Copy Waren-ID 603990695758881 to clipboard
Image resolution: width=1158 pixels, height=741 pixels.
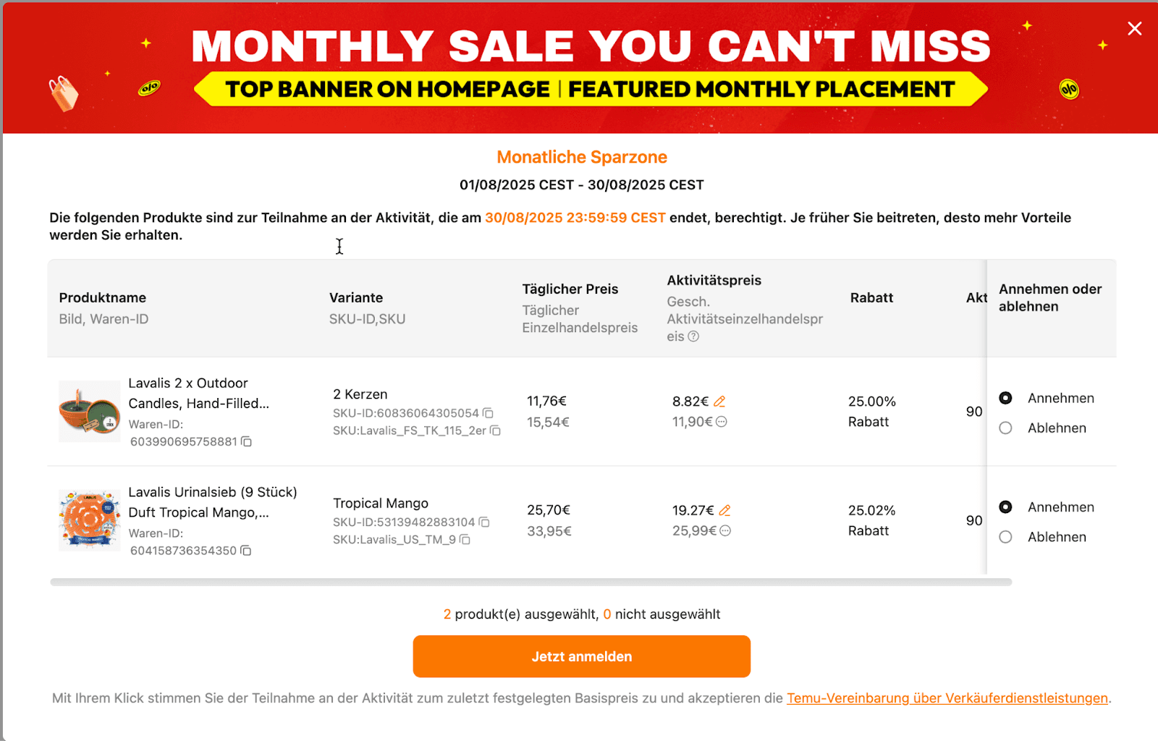pos(247,441)
